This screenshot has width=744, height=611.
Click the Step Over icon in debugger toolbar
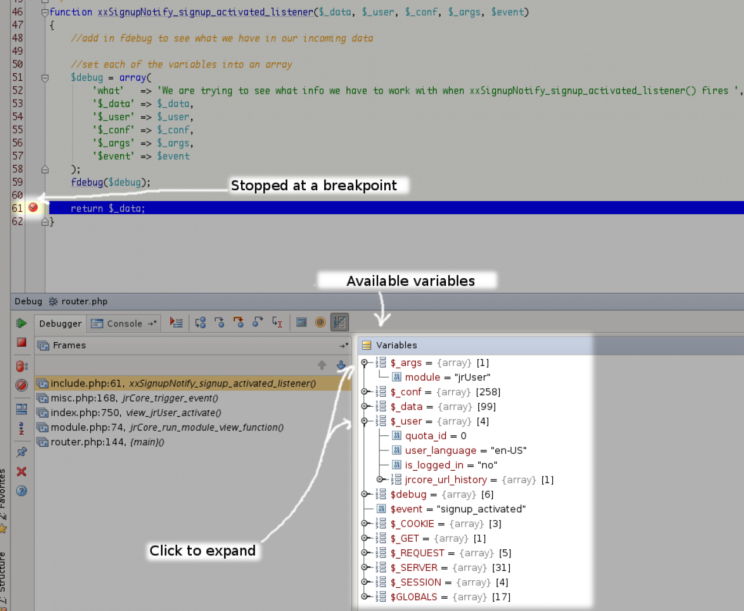click(201, 322)
